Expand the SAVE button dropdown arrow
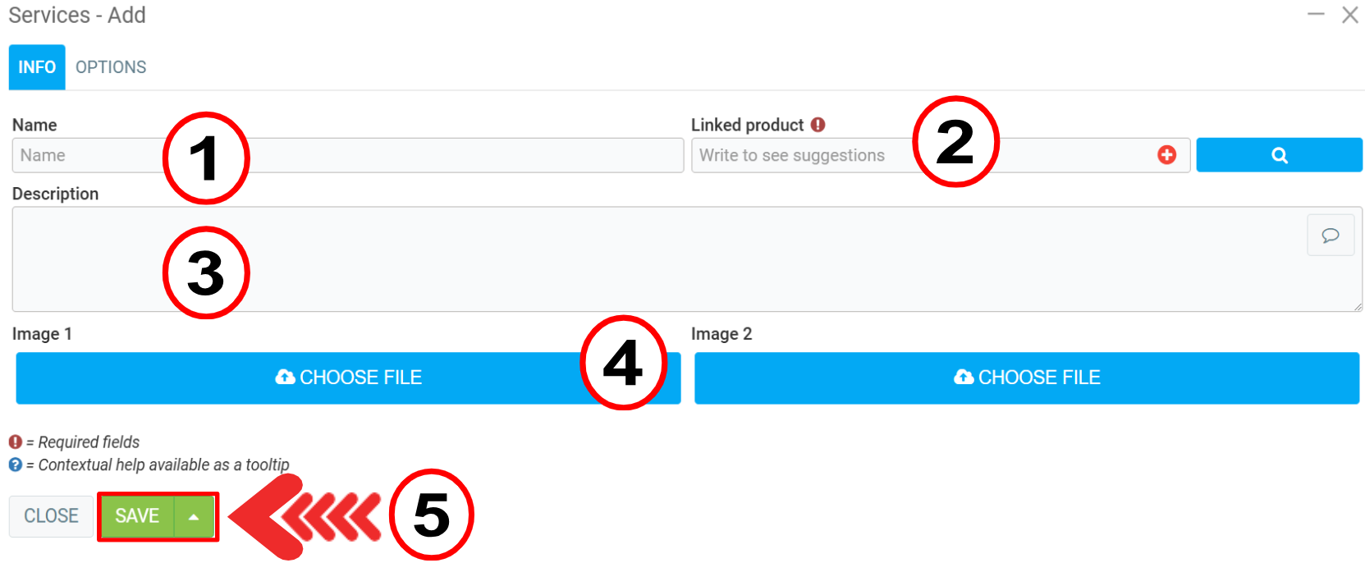Viewport: 1365px width, 563px height. [194, 516]
